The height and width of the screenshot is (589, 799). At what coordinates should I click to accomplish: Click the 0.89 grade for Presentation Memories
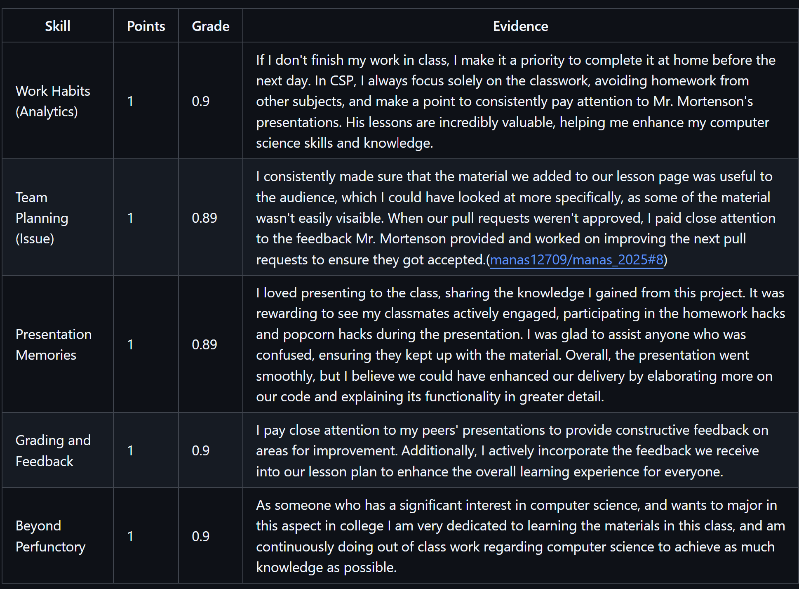coord(204,344)
